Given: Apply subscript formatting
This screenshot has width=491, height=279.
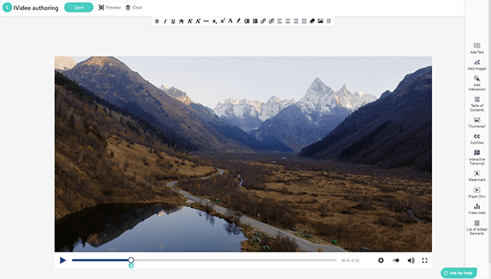Looking at the screenshot, I should (215, 21).
